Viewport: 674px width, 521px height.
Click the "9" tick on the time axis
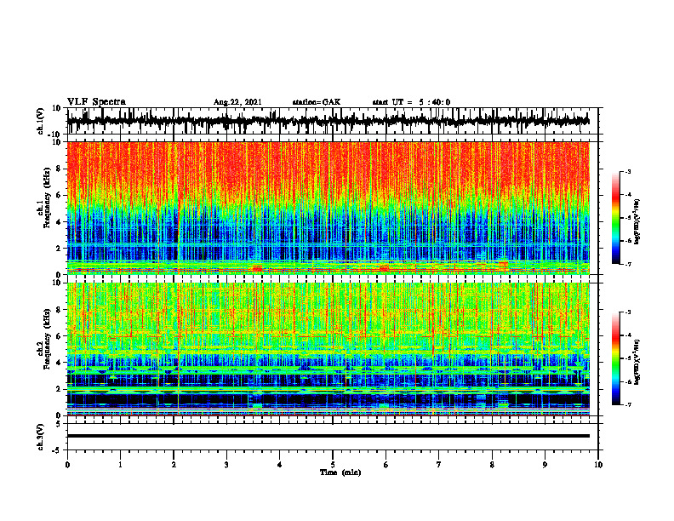(545, 465)
